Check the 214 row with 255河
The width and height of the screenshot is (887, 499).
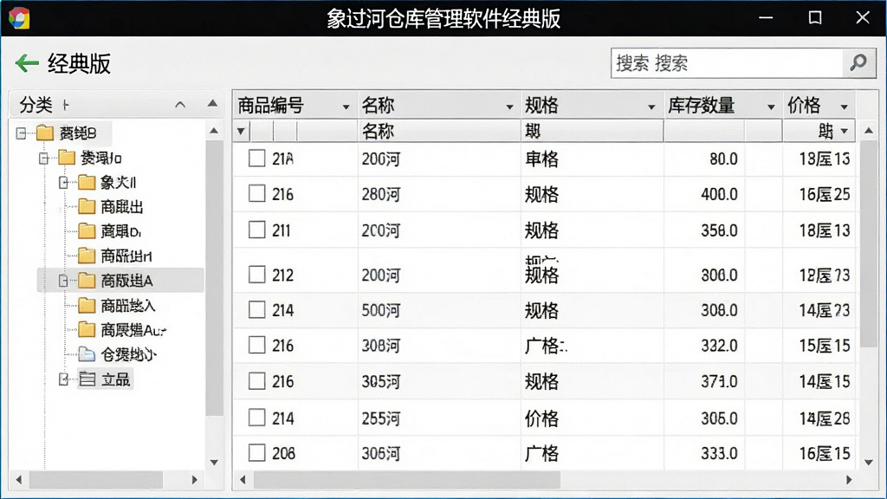click(x=256, y=418)
